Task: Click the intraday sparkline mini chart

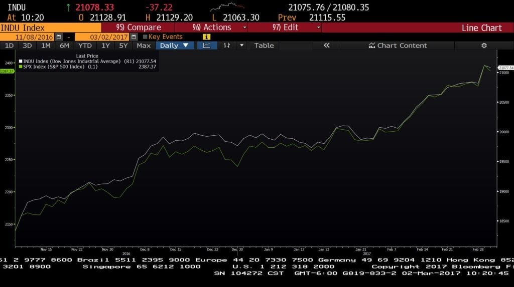Action: (x=227, y=7)
